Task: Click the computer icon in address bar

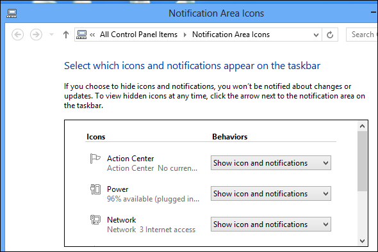Action: [x=81, y=35]
